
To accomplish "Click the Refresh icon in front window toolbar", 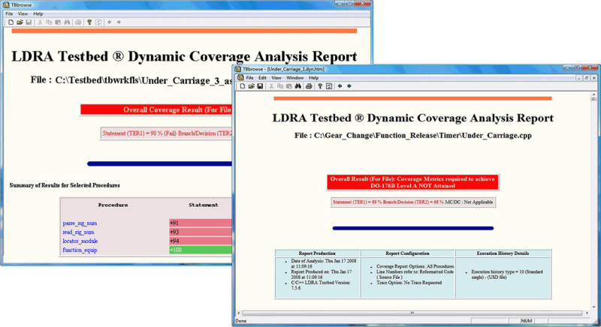I will click(x=329, y=86).
